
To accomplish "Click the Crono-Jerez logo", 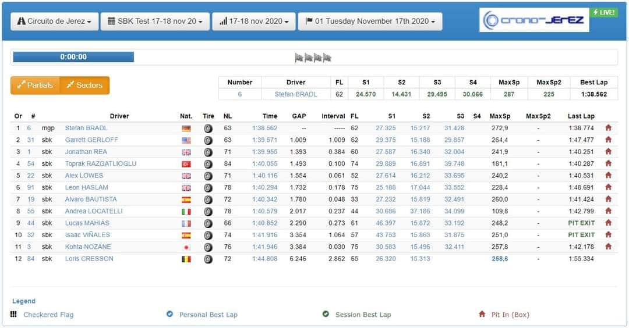I will (533, 20).
